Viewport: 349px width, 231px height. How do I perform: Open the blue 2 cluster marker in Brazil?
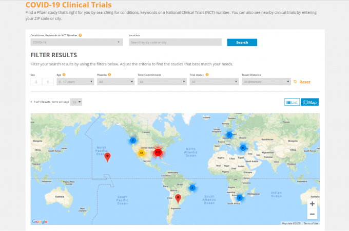click(192, 188)
